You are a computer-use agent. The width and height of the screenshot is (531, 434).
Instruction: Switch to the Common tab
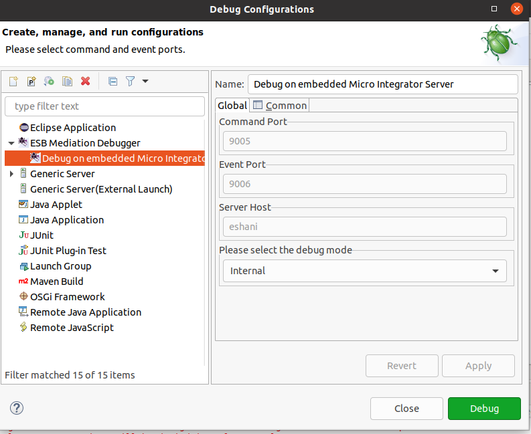tap(280, 106)
